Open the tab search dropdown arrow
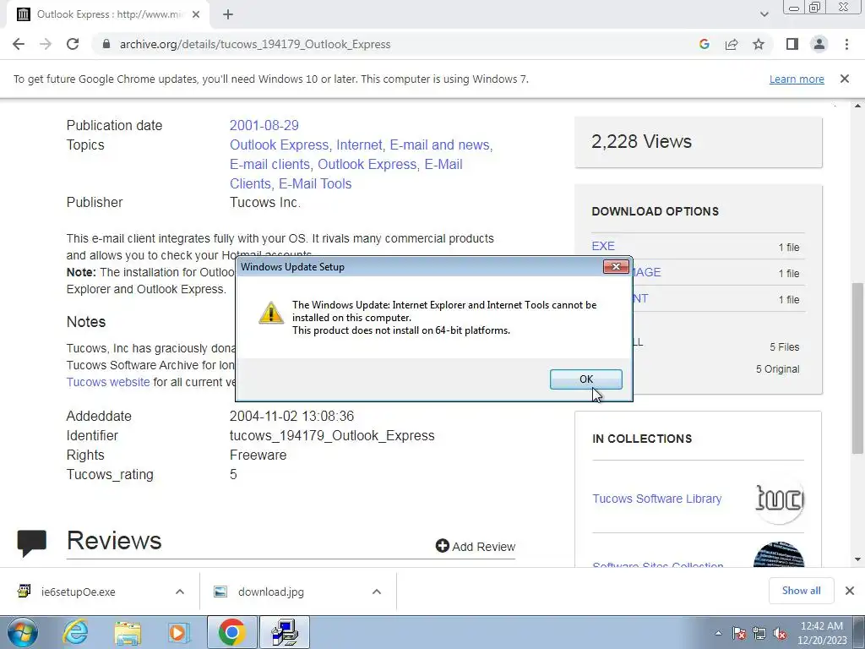This screenshot has height=649, width=865. point(764,14)
